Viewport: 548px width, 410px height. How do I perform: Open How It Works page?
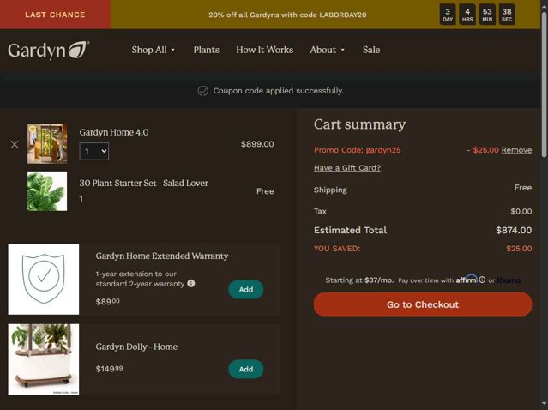pos(264,50)
